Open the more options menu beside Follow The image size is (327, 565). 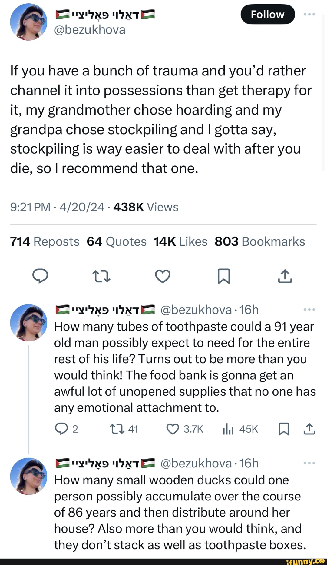(309, 14)
